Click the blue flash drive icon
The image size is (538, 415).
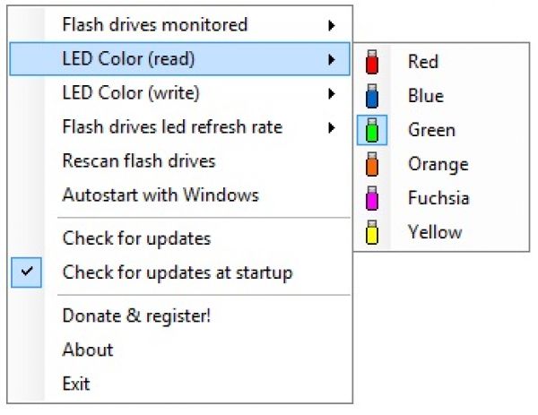tap(373, 96)
